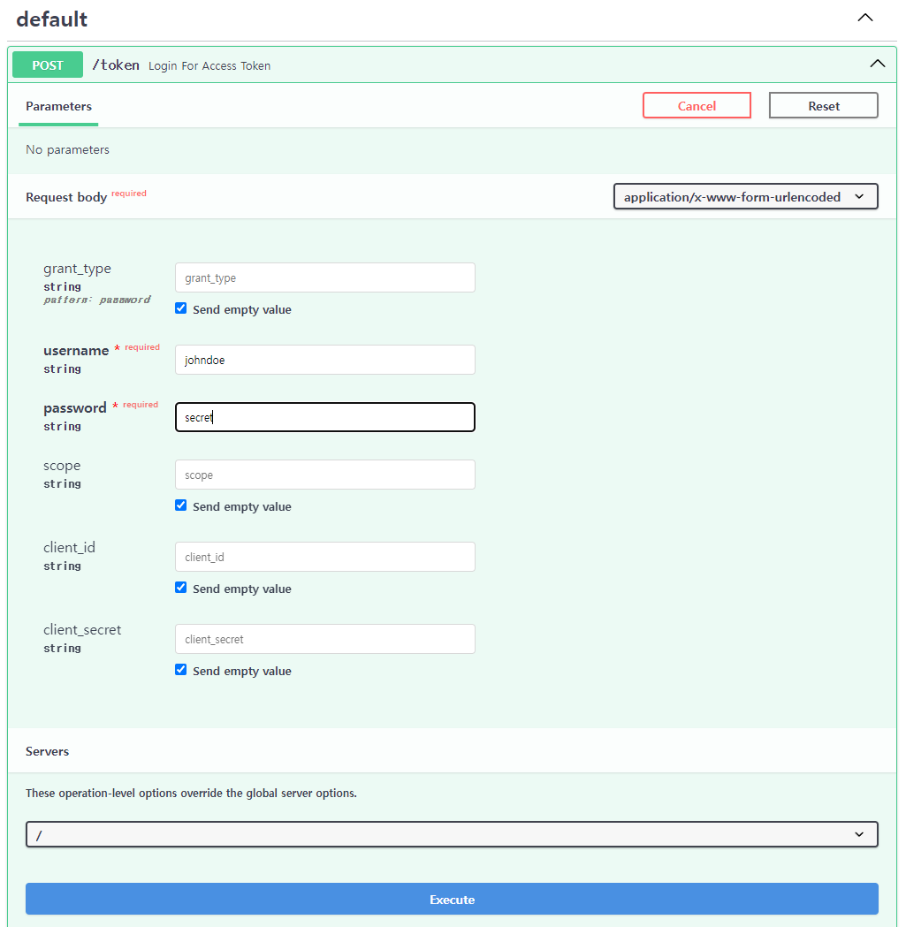Click the blue Execute button
Image resolution: width=906 pixels, height=927 pixels.
[452, 900]
